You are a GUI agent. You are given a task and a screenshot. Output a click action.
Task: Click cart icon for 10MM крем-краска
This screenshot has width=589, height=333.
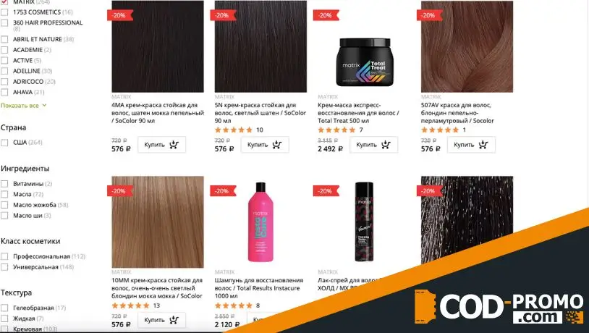(174, 320)
